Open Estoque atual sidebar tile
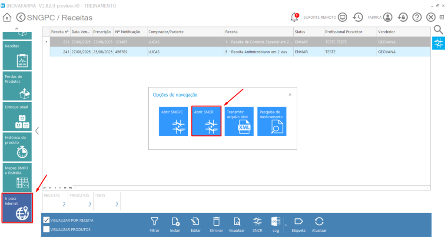The width and height of the screenshot is (445, 237). [17, 117]
